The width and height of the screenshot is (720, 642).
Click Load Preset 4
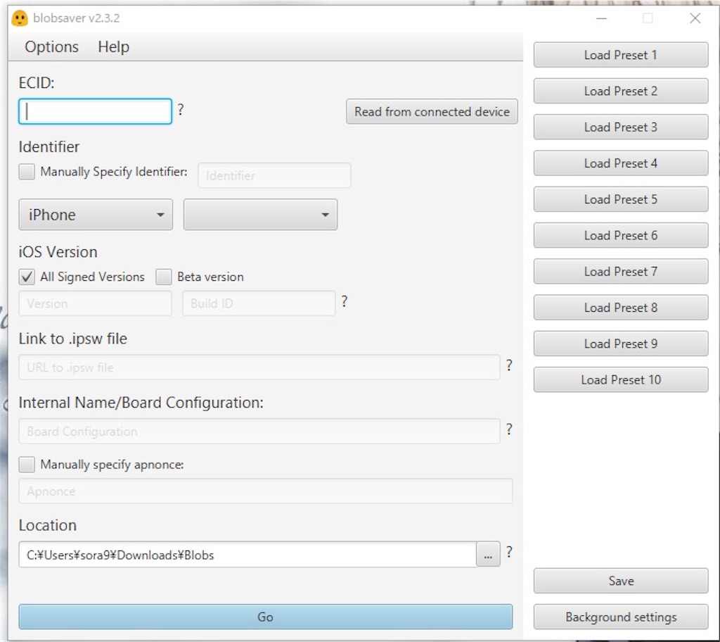(621, 163)
